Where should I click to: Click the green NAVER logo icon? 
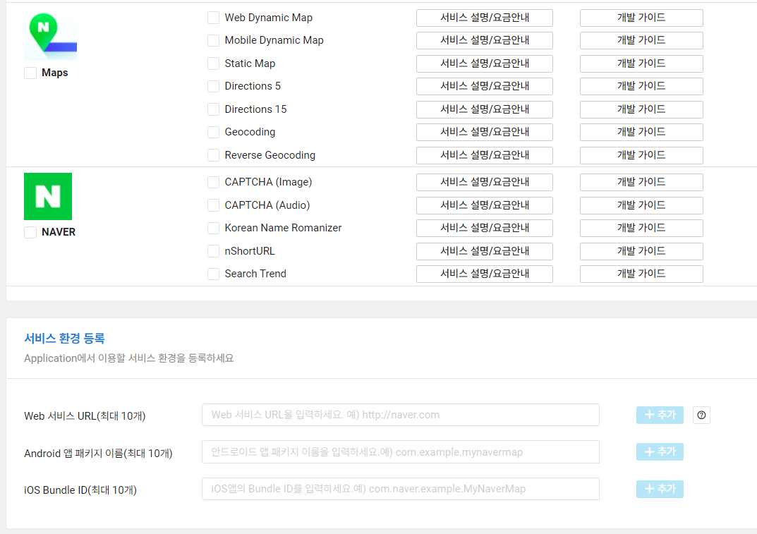pyautogui.click(x=48, y=197)
